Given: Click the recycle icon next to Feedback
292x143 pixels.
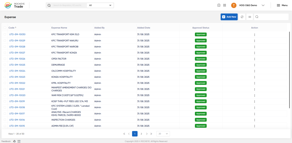Looking at the screenshot, I should (x=15, y=141).
